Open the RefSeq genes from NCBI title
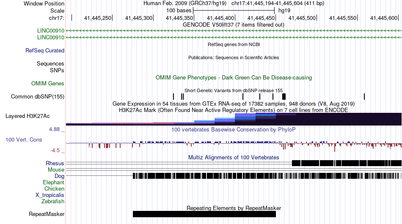This screenshot has height=224, width=402. 234,44
